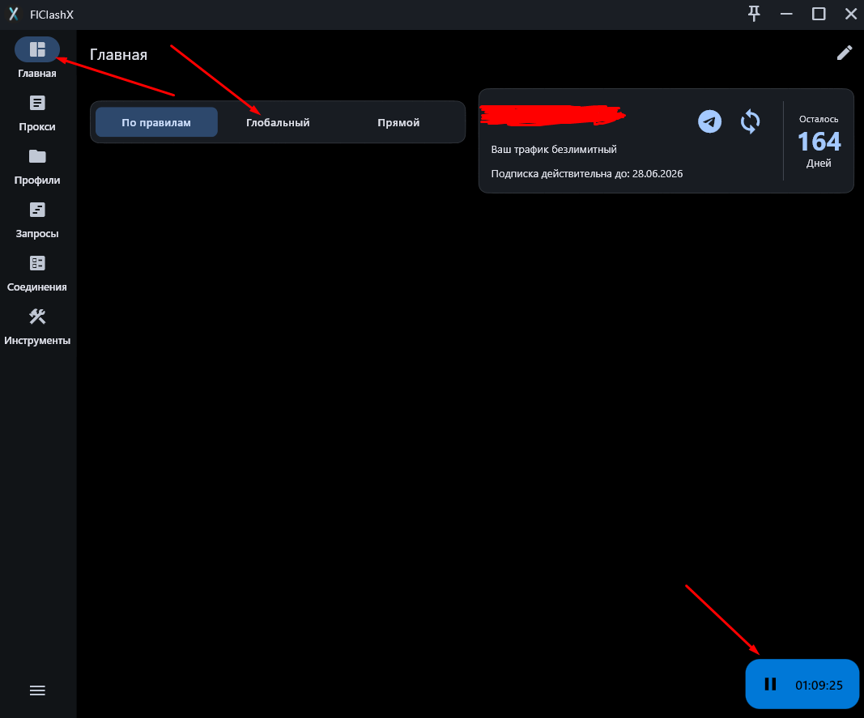The image size is (864, 718).
Task: Click the 164 days remaining counter
Action: 819,142
